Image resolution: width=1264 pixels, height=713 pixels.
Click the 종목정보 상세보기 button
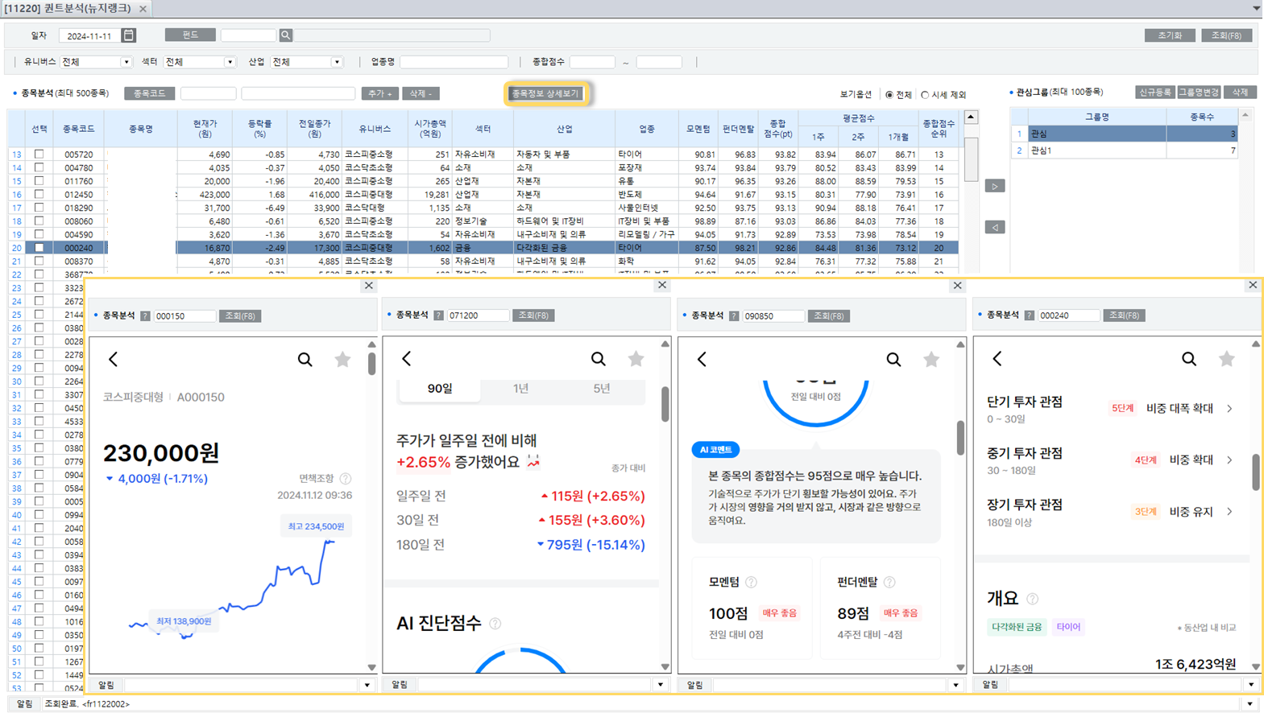tap(546, 93)
